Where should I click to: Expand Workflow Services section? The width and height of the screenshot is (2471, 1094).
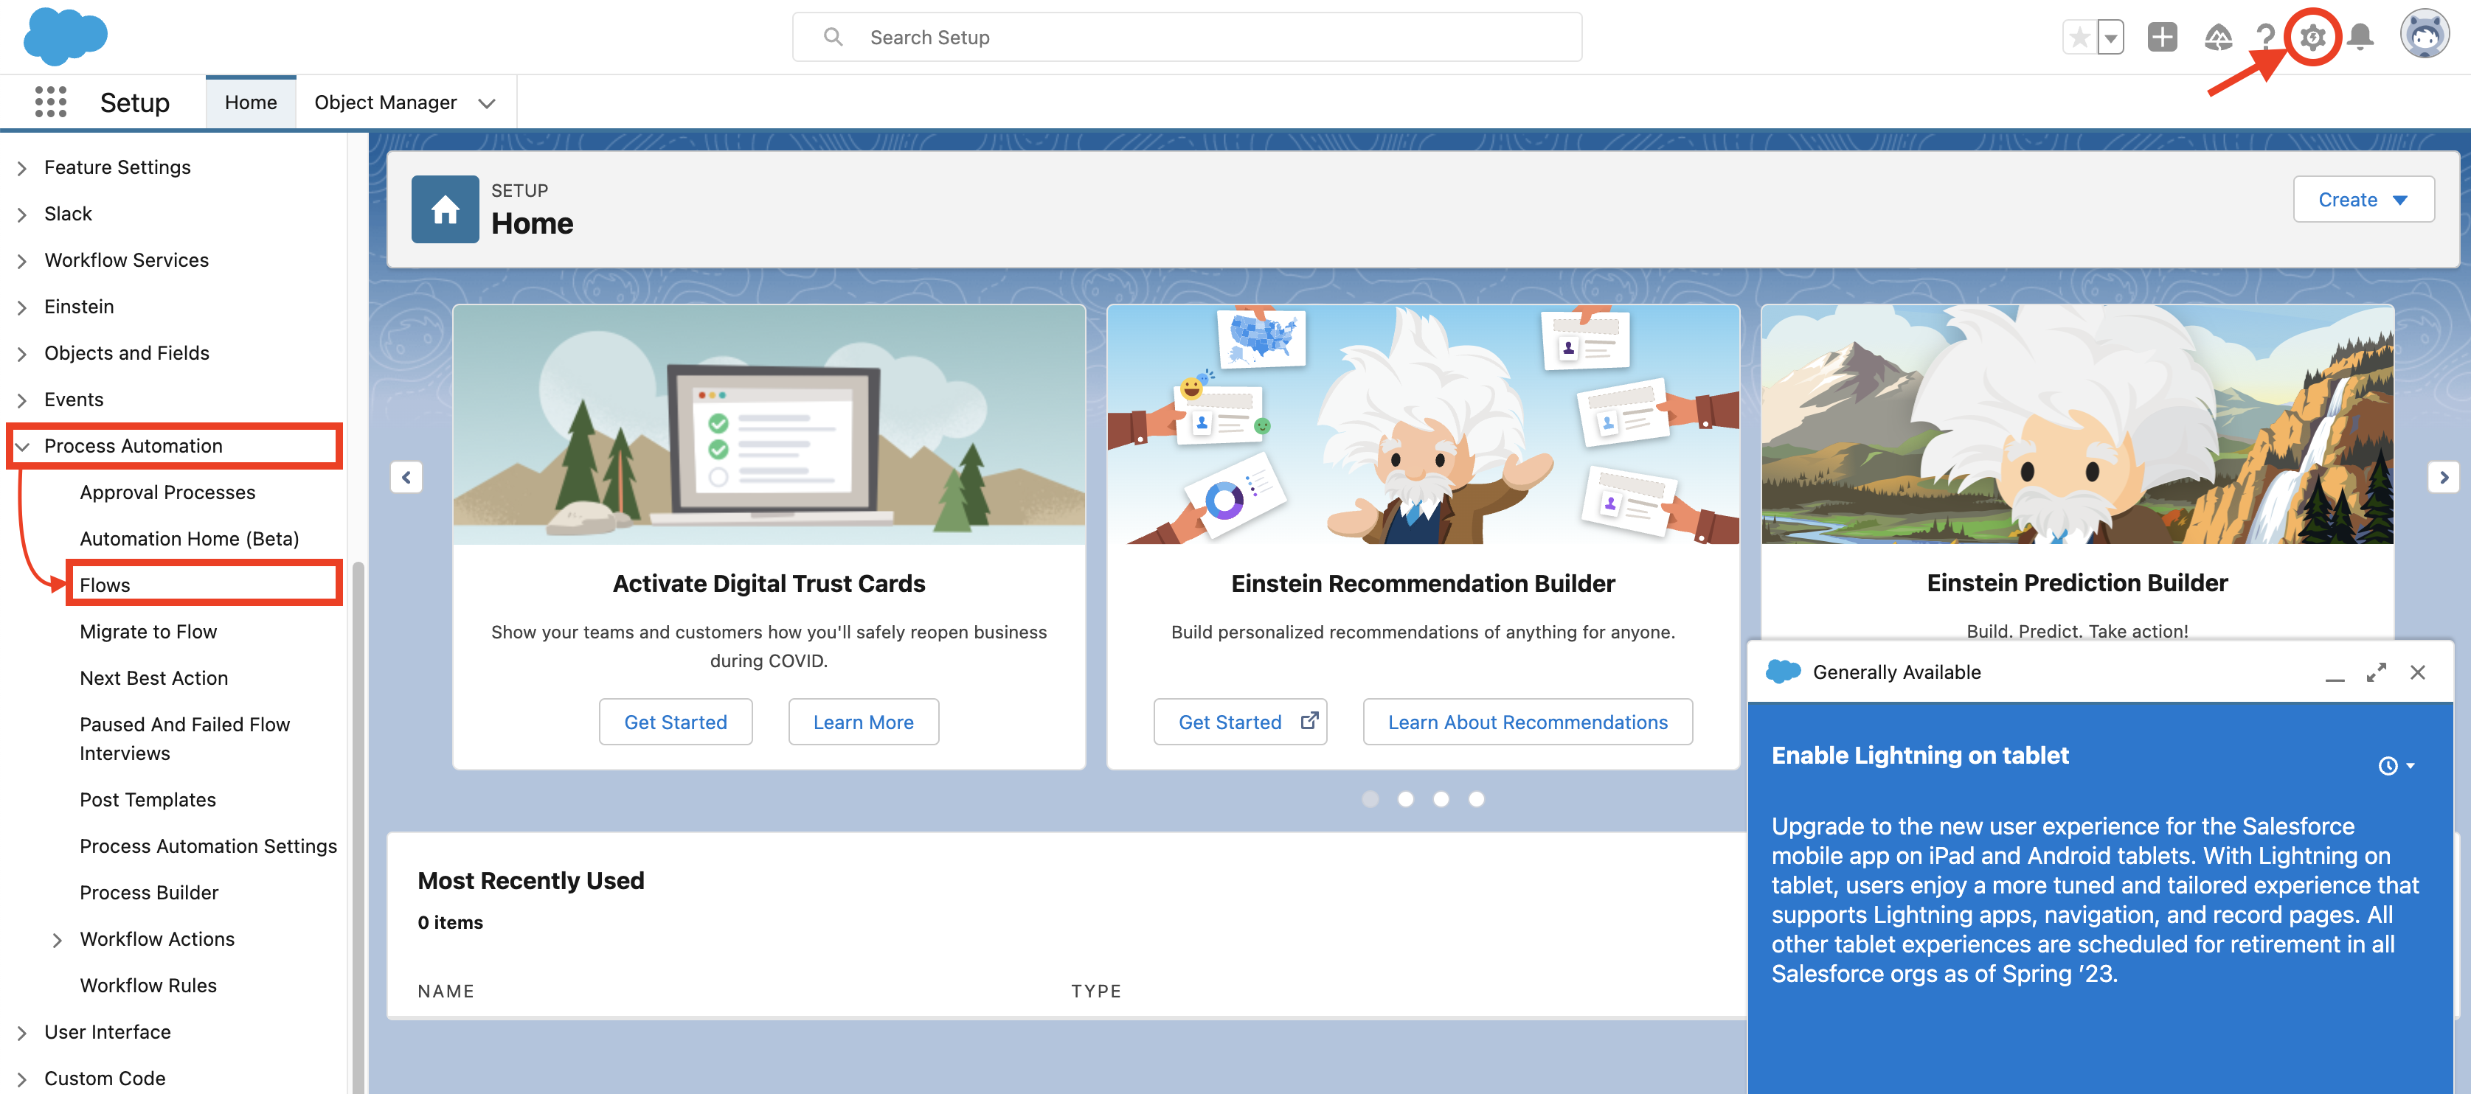(22, 261)
